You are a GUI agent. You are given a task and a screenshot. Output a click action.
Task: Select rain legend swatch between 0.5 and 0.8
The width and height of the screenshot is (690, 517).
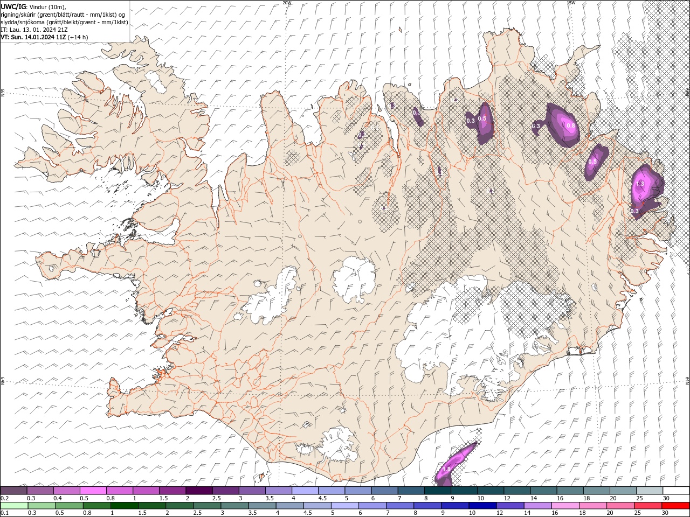coord(69,506)
